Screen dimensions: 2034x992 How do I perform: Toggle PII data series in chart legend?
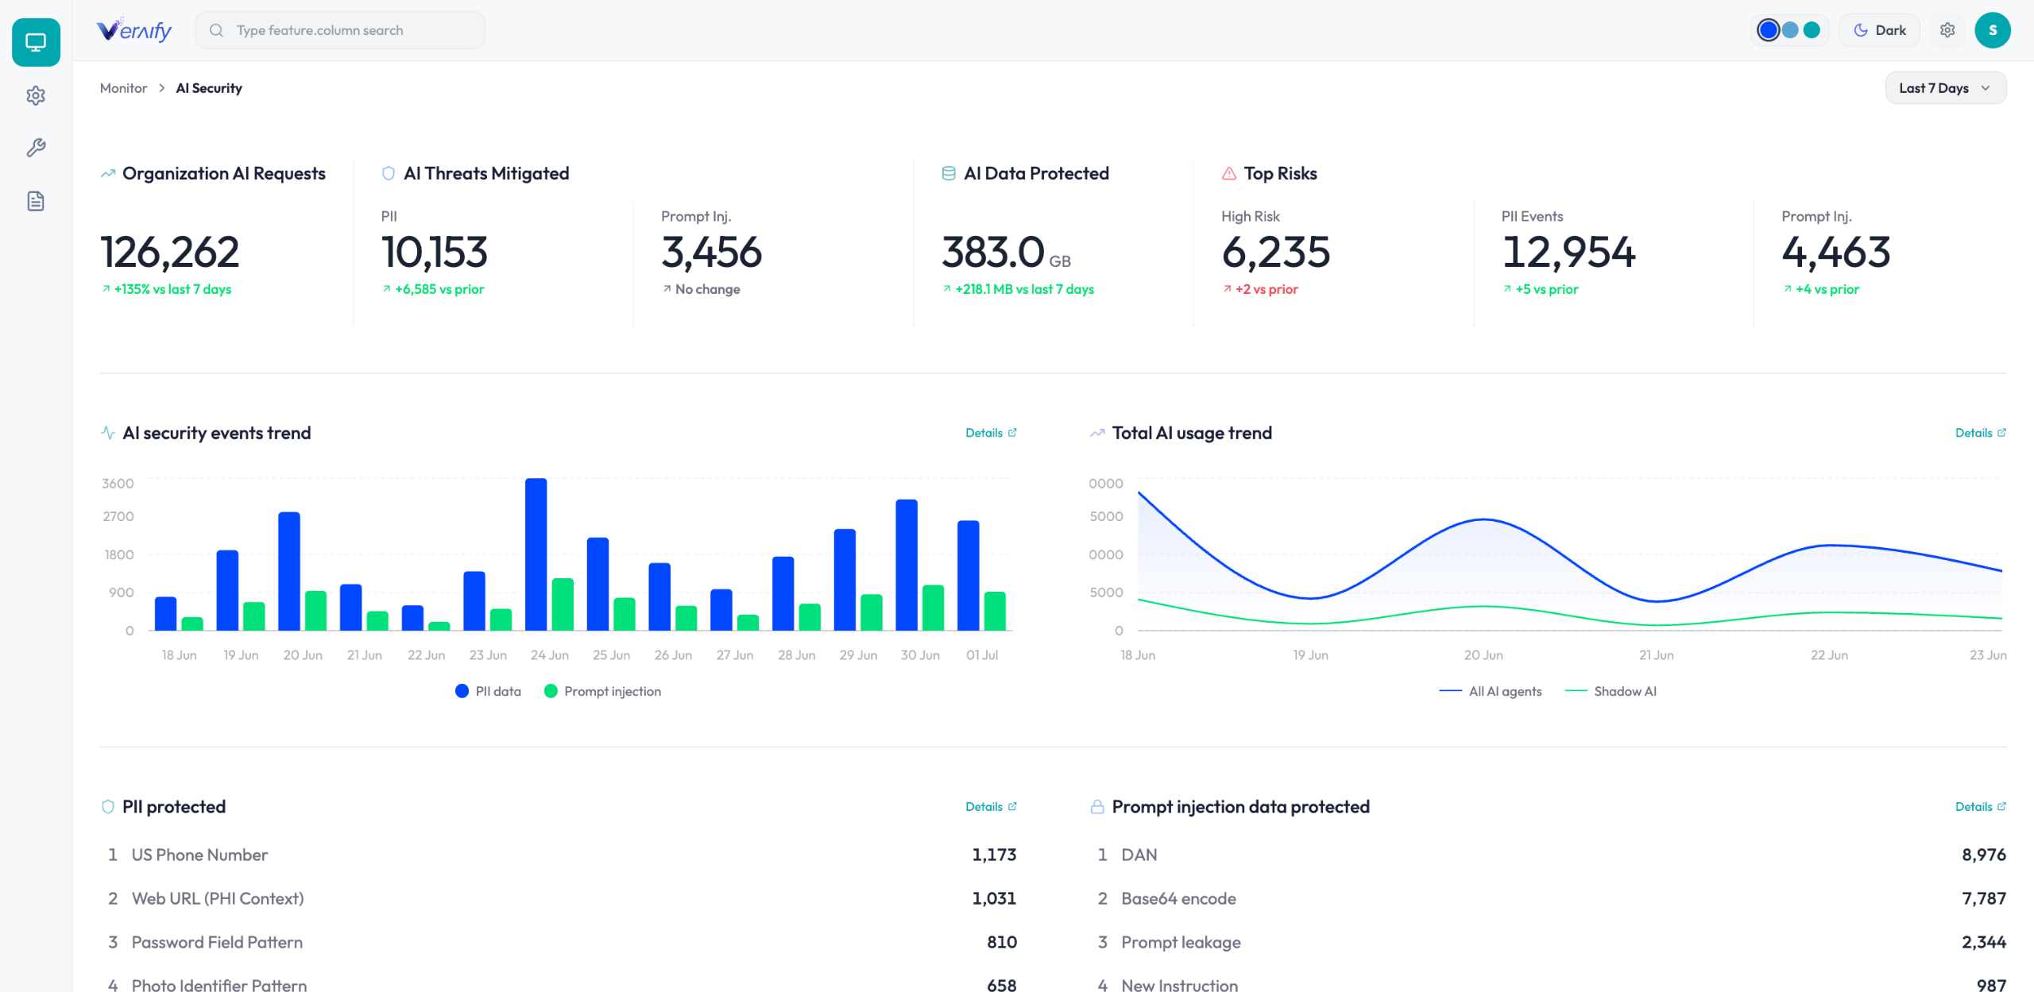click(x=488, y=691)
